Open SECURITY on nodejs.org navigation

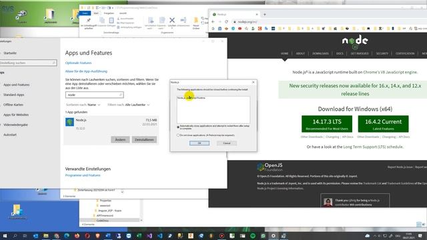[382, 53]
